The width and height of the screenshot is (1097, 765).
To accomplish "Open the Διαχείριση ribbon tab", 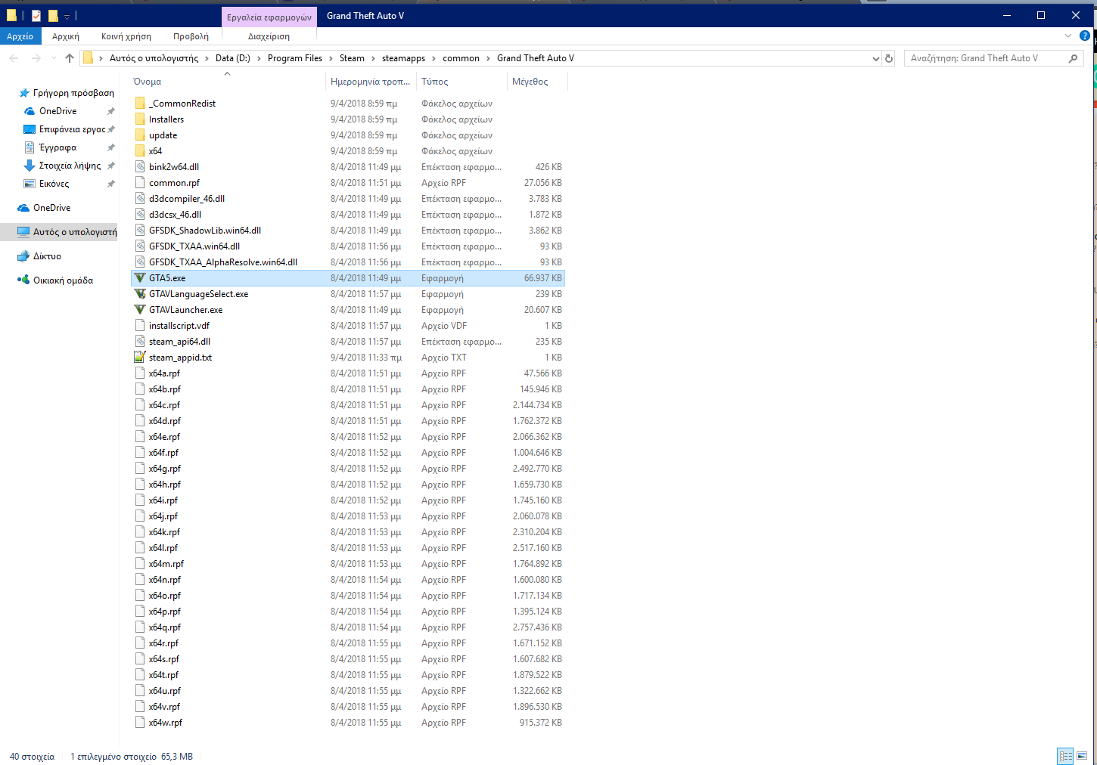I will pyautogui.click(x=269, y=36).
